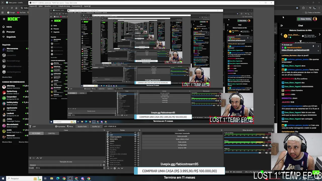Show the SMILING FRIENDS source
This screenshot has width=322, height=181.
[x=135, y=146]
